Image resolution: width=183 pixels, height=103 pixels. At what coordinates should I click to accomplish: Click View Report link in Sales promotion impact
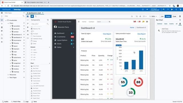(x=142, y=34)
